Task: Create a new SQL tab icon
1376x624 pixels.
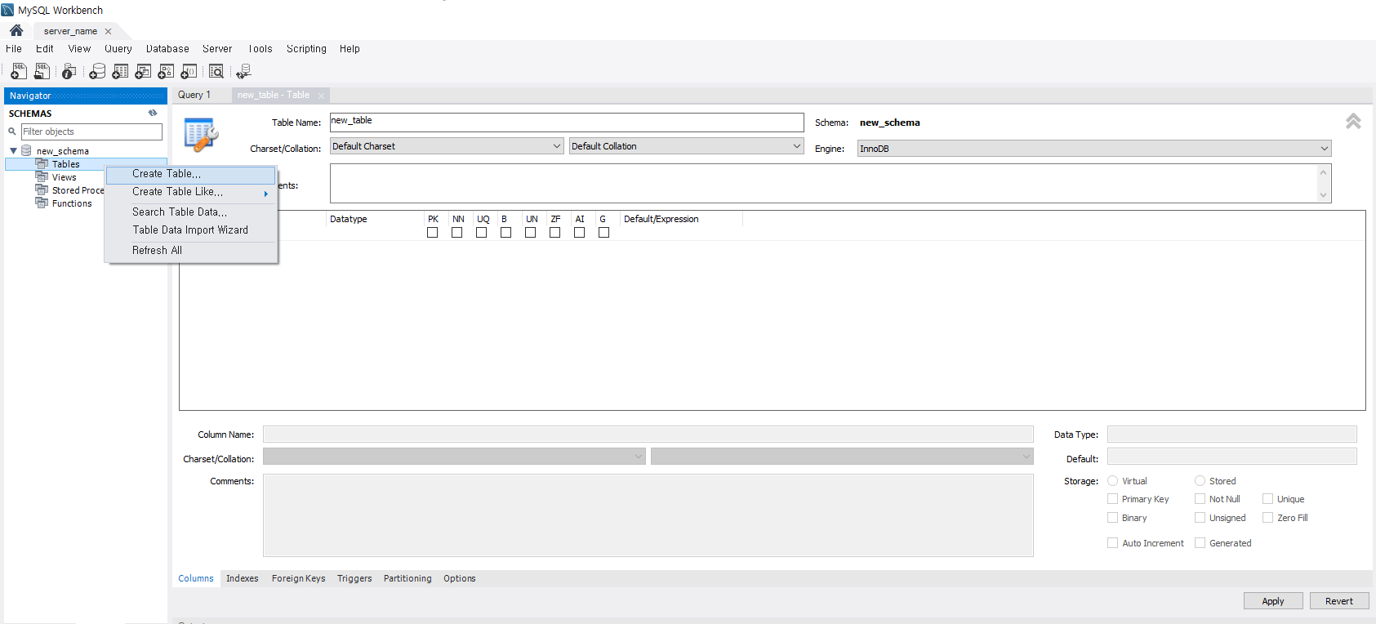Action: 19,72
